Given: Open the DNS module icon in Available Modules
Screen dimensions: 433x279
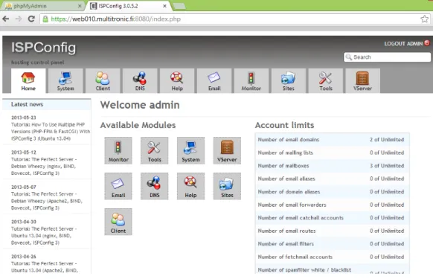Looking at the screenshot, I should 154,186.
